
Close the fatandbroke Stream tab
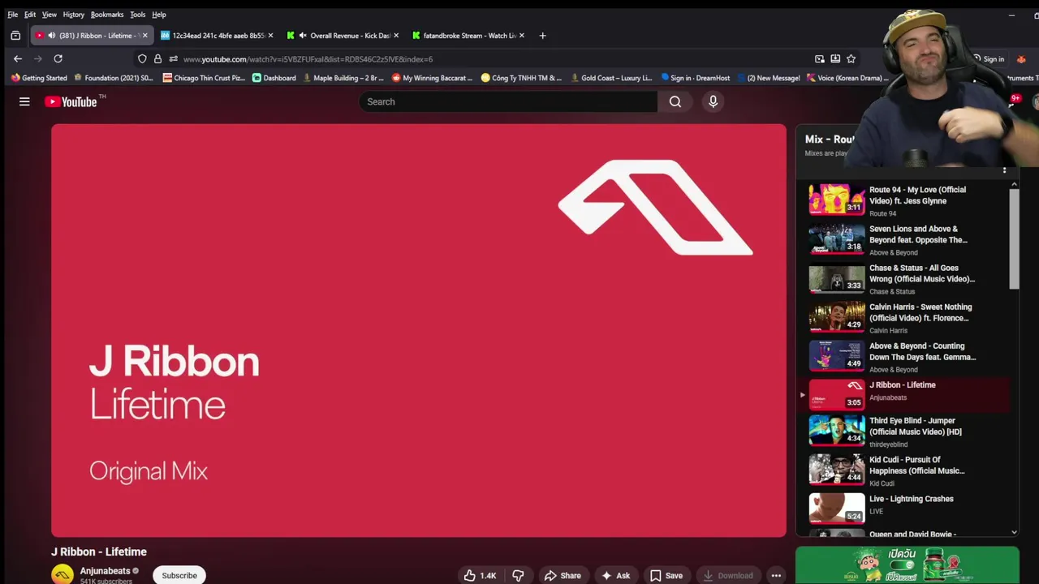522,36
